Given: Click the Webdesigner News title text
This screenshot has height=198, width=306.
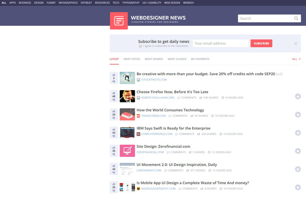Looking at the screenshot, I should 158,18.
